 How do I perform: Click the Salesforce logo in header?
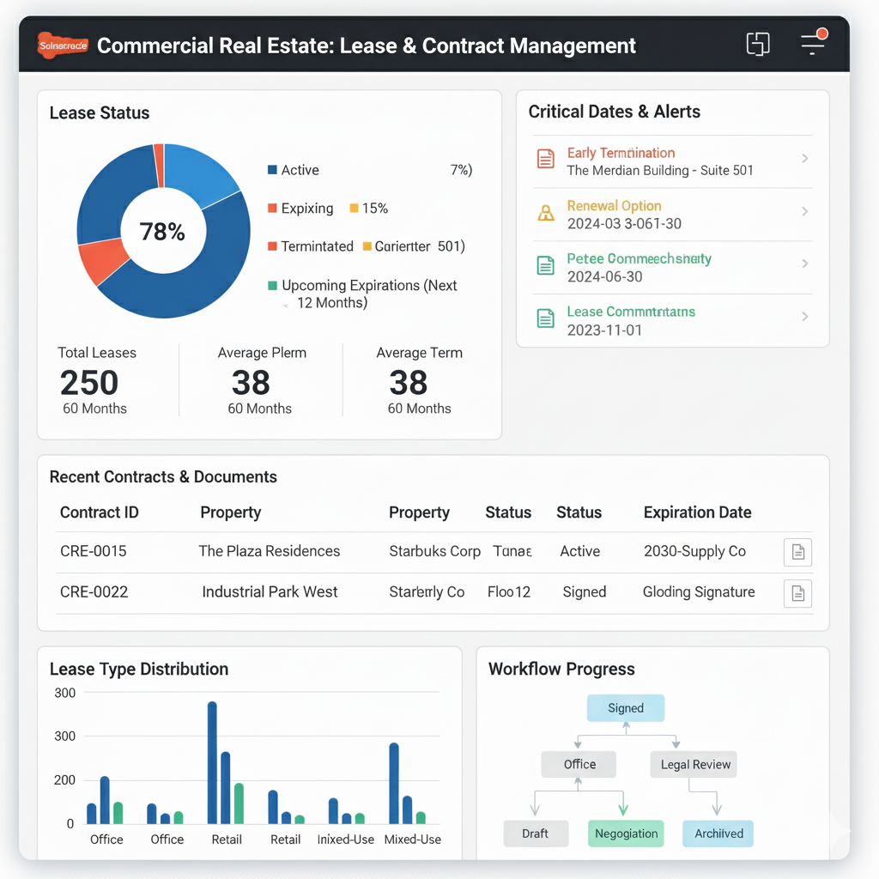pos(63,45)
